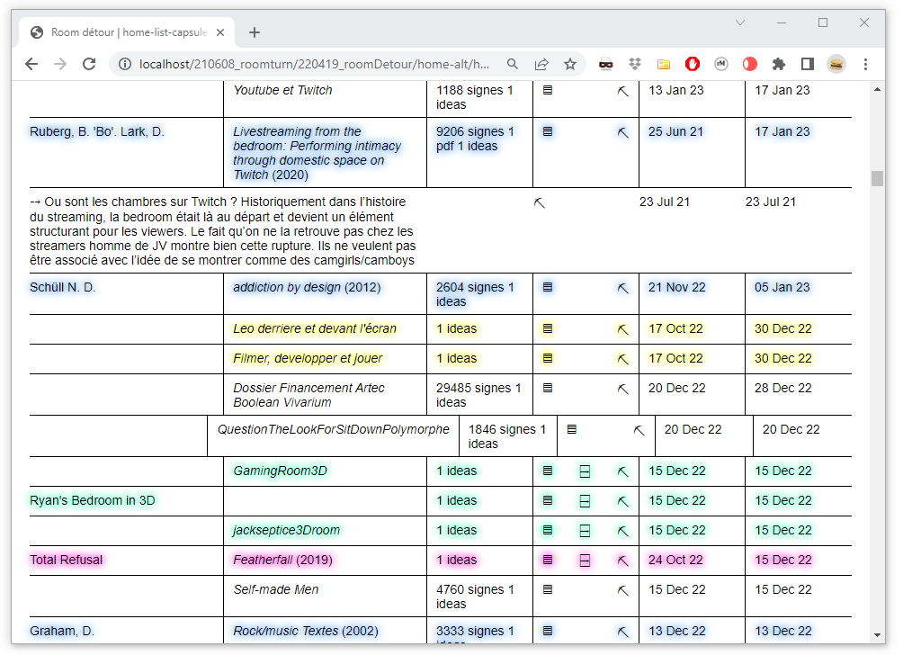
Task: Click the pickaxe icon in the Featherfall row
Action: (x=622, y=561)
